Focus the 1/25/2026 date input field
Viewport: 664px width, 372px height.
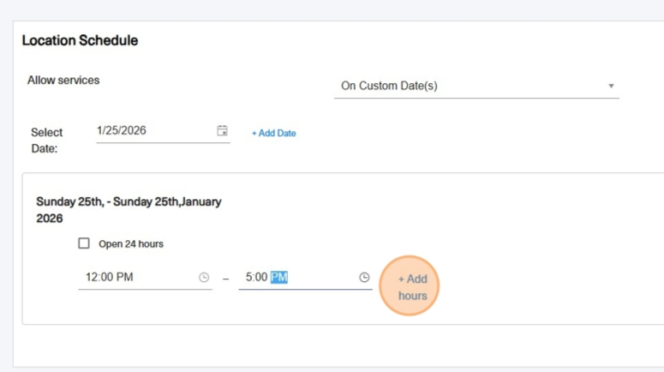[x=163, y=131]
